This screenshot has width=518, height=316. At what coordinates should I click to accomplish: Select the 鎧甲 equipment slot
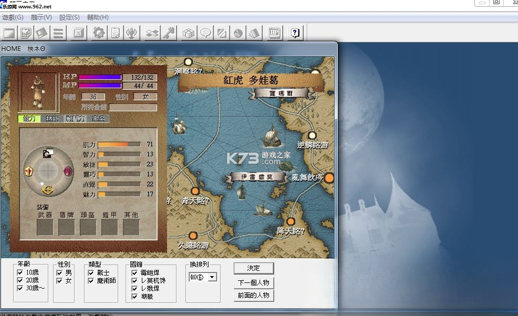coord(109,227)
